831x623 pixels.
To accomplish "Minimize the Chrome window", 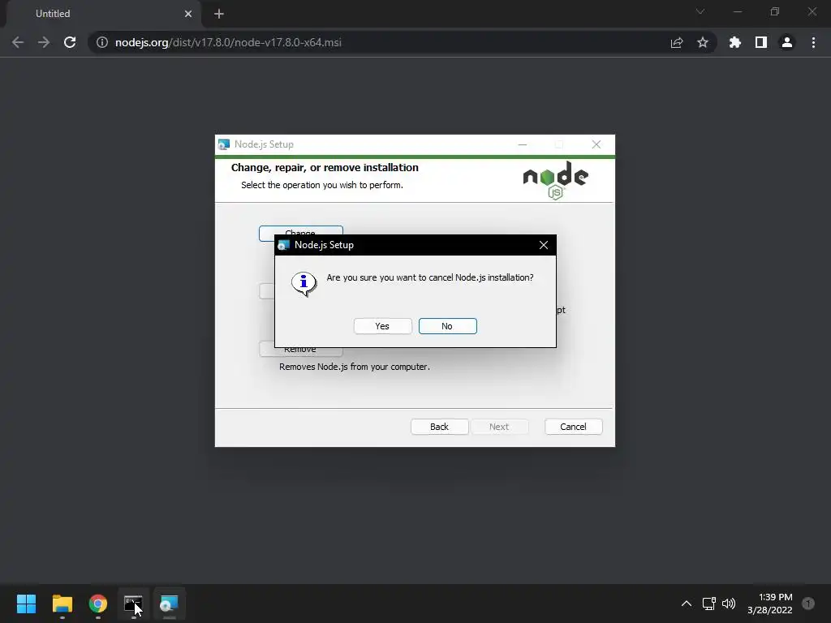I will tap(737, 11).
